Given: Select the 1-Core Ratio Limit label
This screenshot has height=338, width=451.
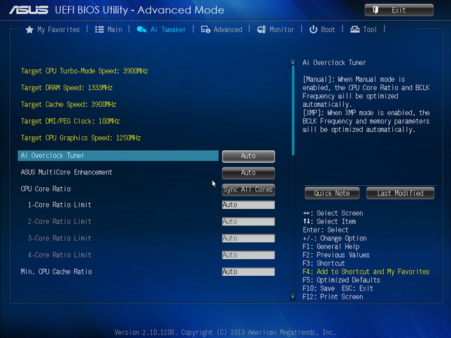Looking at the screenshot, I should point(59,205).
